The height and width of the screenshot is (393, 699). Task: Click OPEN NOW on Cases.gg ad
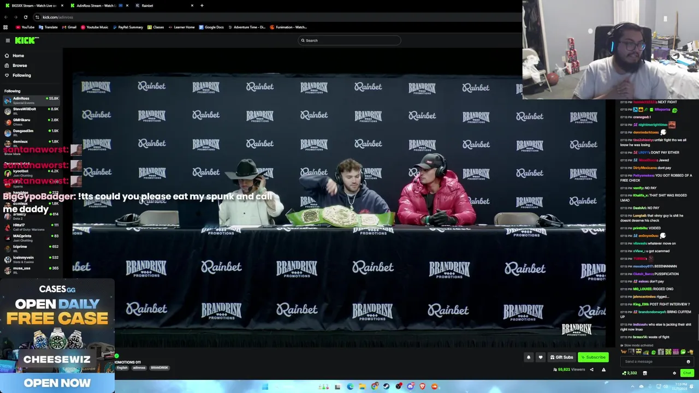pos(57,383)
